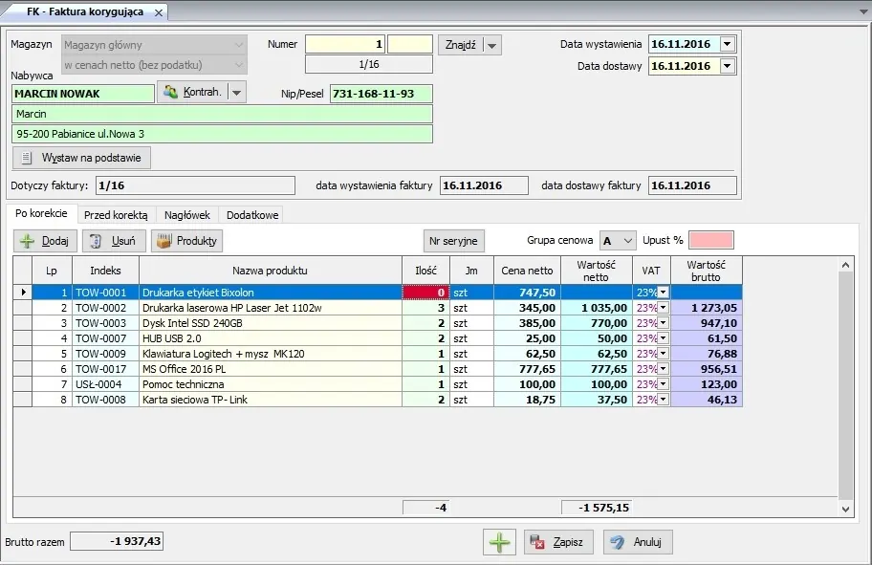Click the red Ilość cell showing 0
The height and width of the screenshot is (565, 872).
point(425,292)
